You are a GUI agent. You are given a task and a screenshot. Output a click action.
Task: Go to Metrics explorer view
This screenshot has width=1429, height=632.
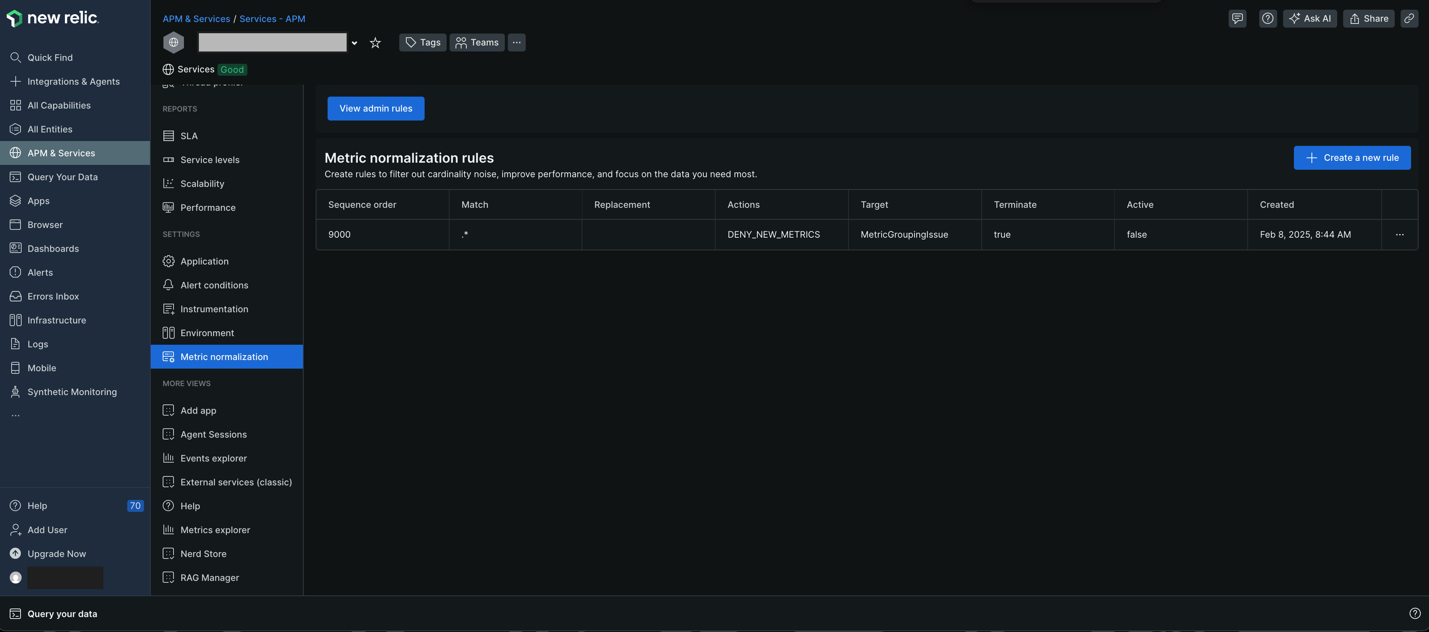pyautogui.click(x=215, y=530)
